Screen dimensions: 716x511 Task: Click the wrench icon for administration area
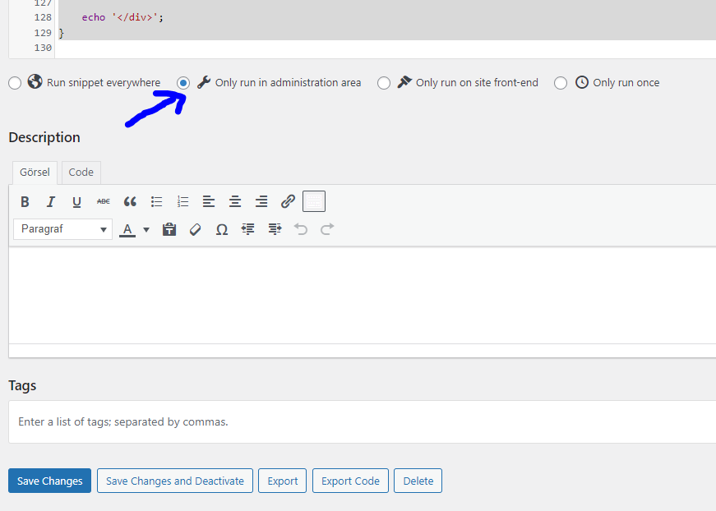tap(204, 82)
